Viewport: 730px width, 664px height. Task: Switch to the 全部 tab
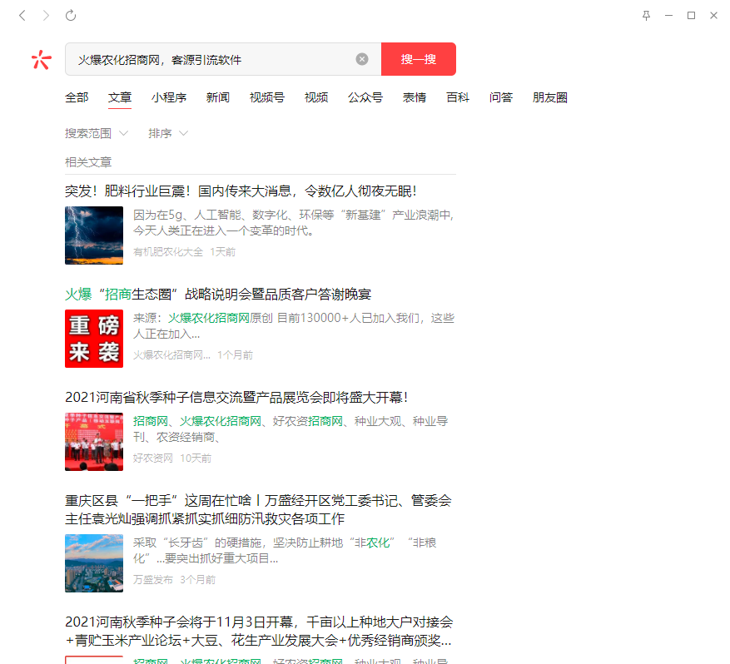pos(77,97)
